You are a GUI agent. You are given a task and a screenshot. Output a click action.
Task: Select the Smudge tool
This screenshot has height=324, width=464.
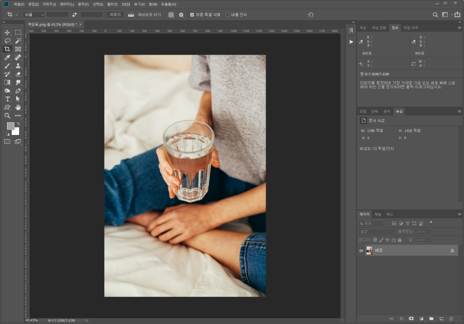pos(18,82)
